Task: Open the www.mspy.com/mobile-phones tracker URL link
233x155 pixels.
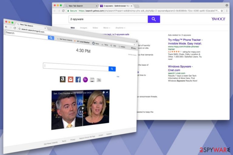Action: tap(183, 48)
